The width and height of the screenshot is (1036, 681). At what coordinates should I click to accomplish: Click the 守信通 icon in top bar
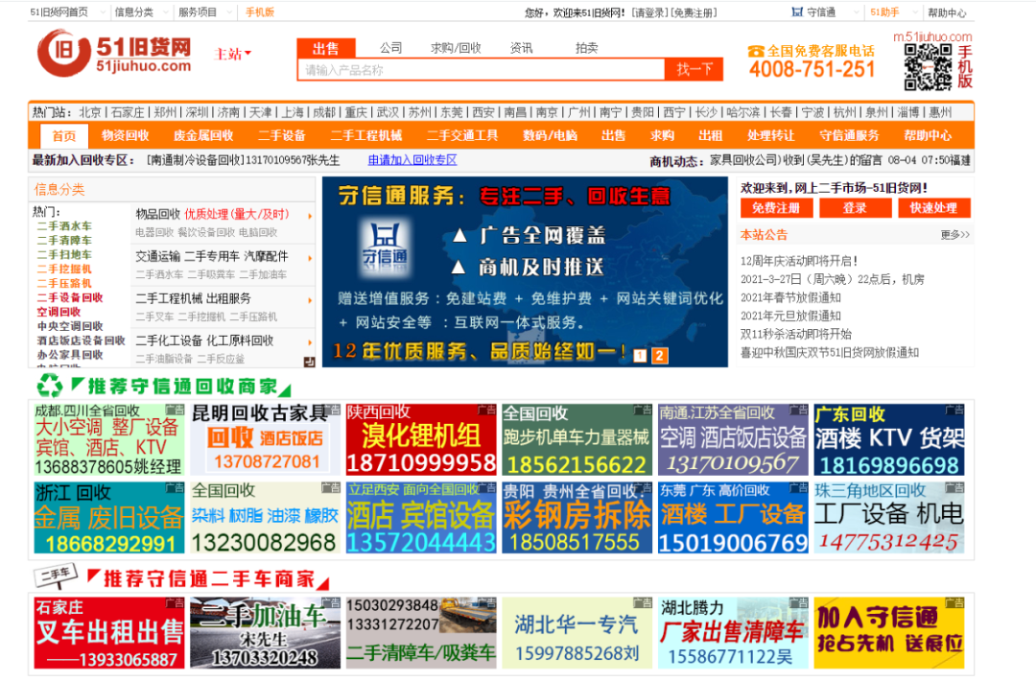(797, 12)
